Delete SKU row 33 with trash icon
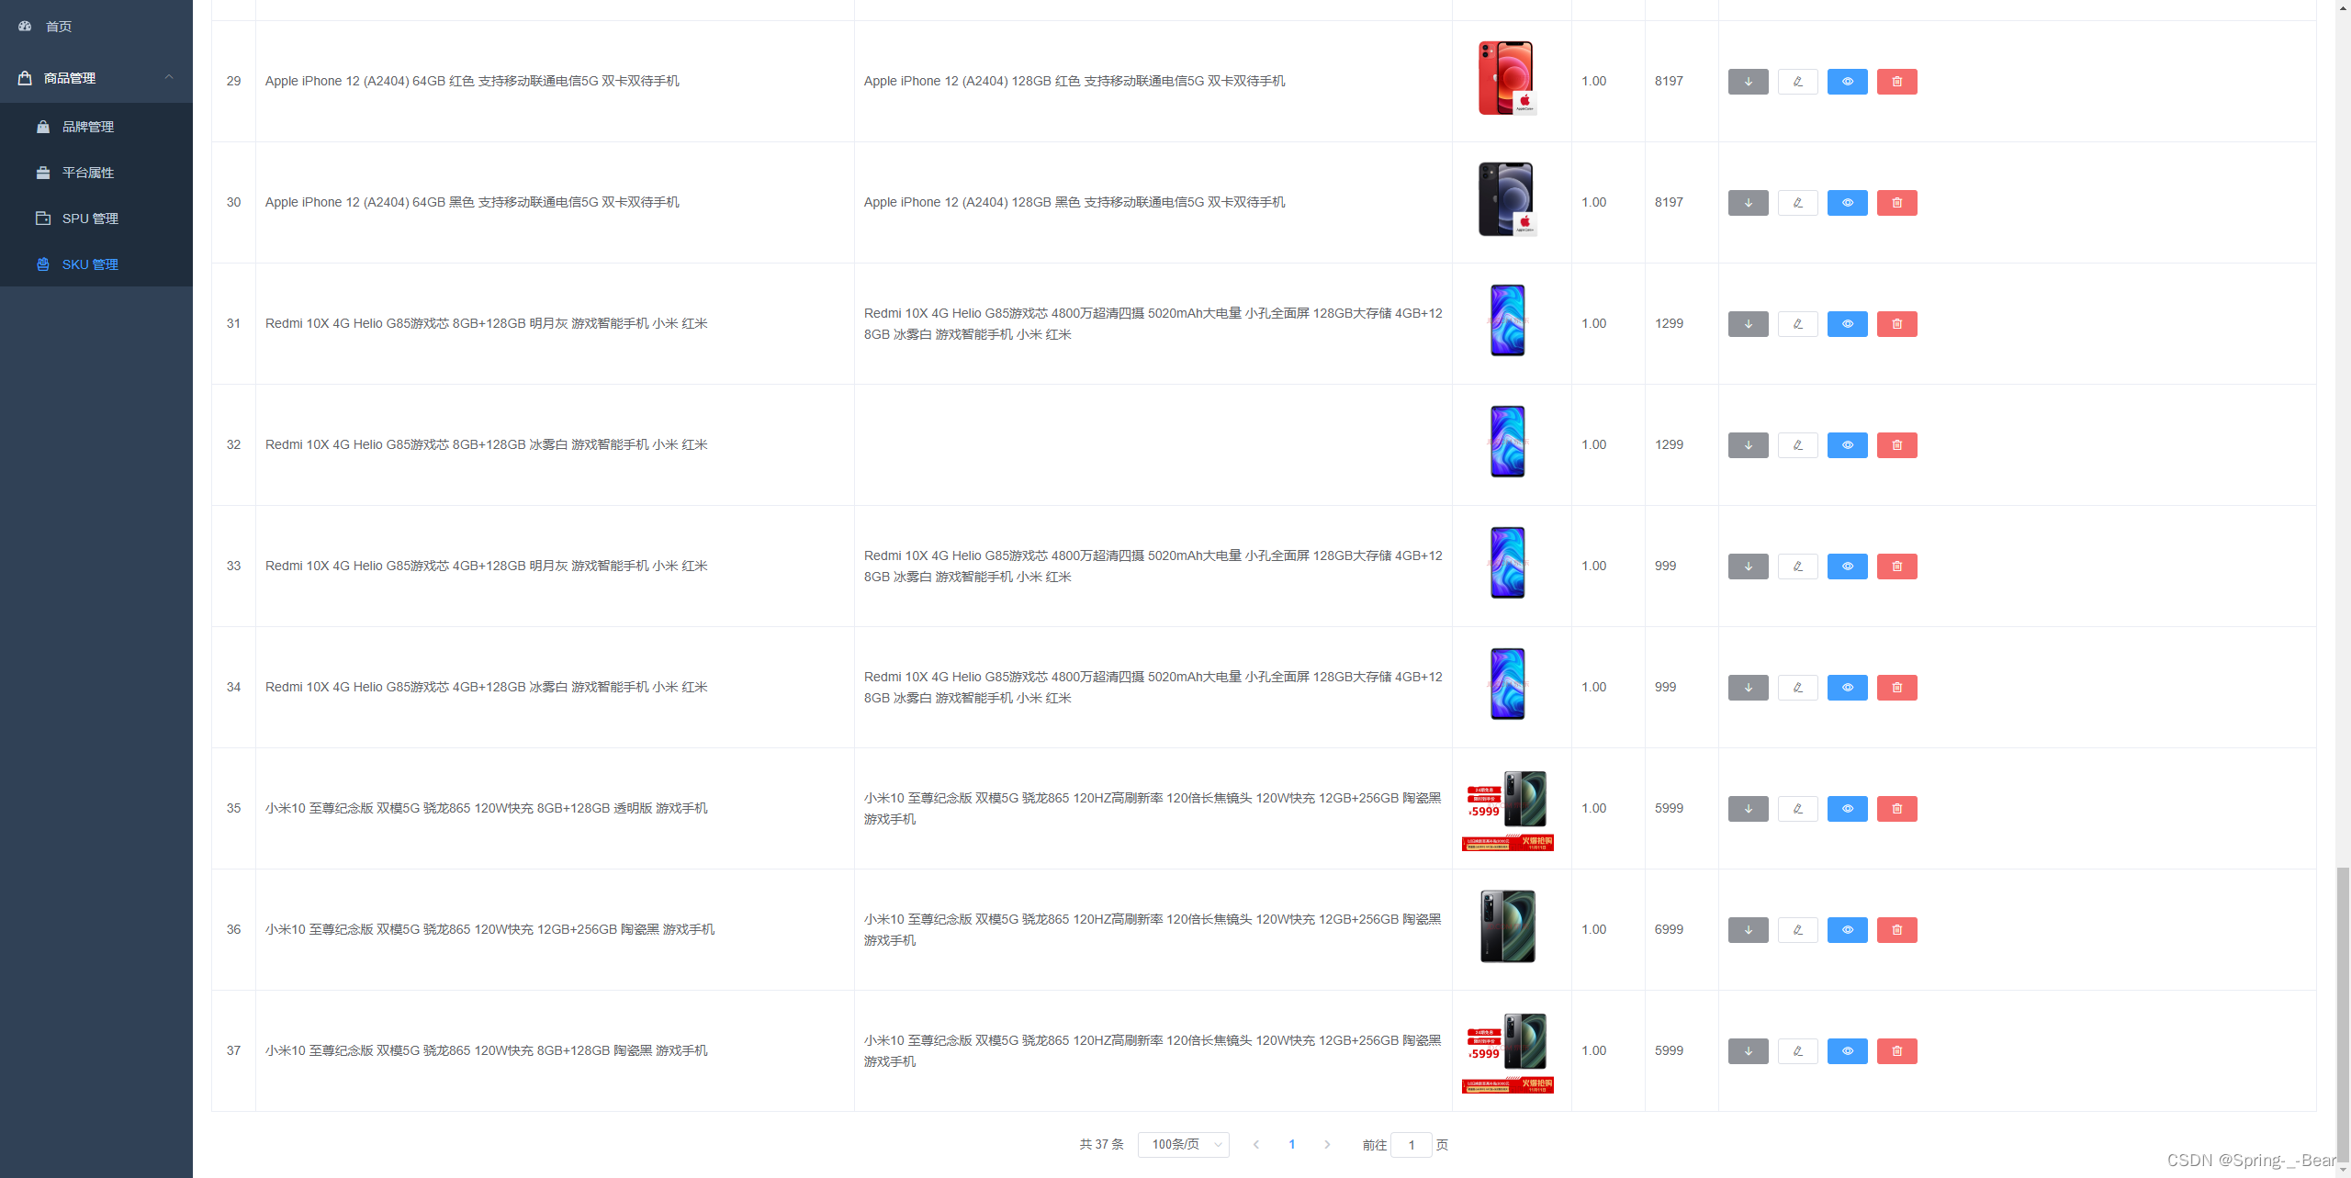The image size is (2351, 1178). [x=1896, y=567]
